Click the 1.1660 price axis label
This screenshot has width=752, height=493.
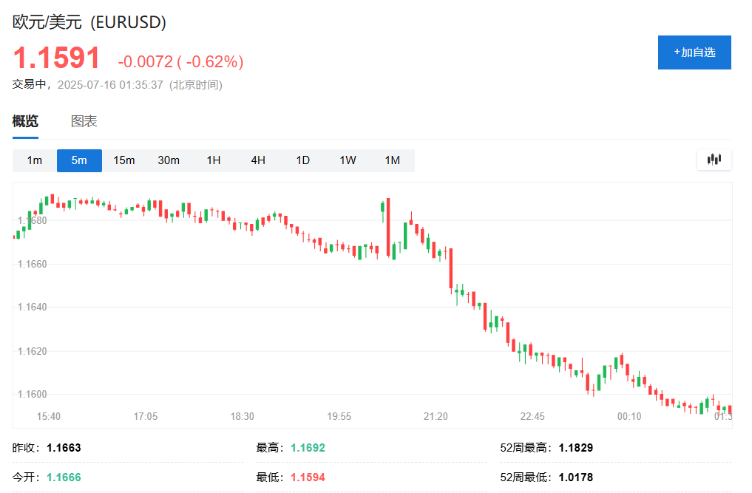(x=32, y=265)
